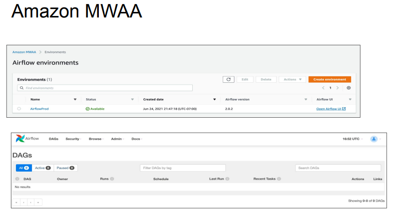Go to previous DAGs page arrow
396x215 pixels.
(23, 202)
